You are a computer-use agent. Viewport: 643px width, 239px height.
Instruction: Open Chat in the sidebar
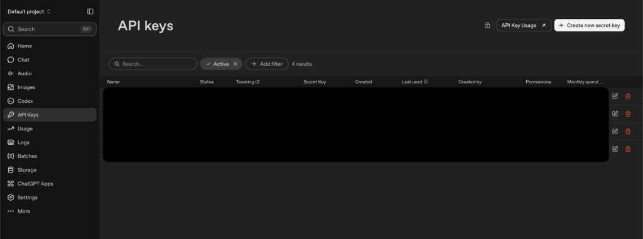pos(50,60)
